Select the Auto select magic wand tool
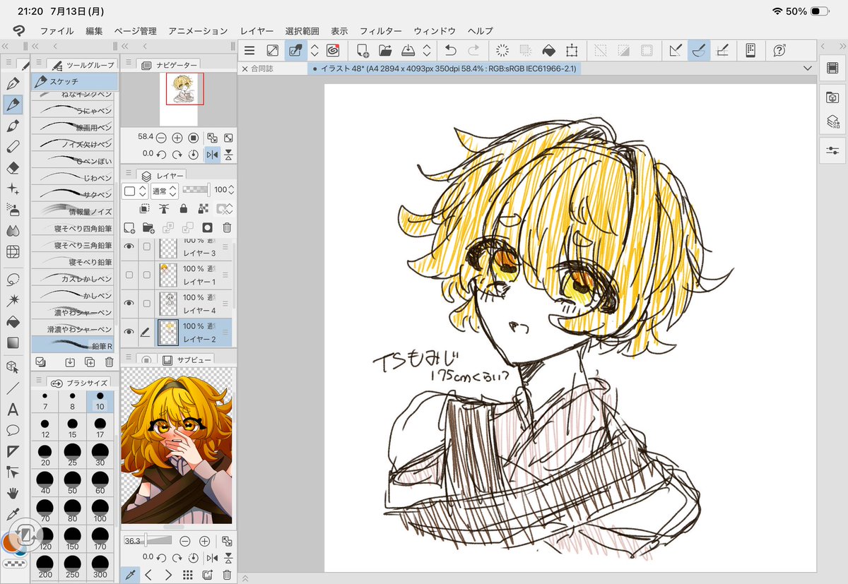 point(12,301)
